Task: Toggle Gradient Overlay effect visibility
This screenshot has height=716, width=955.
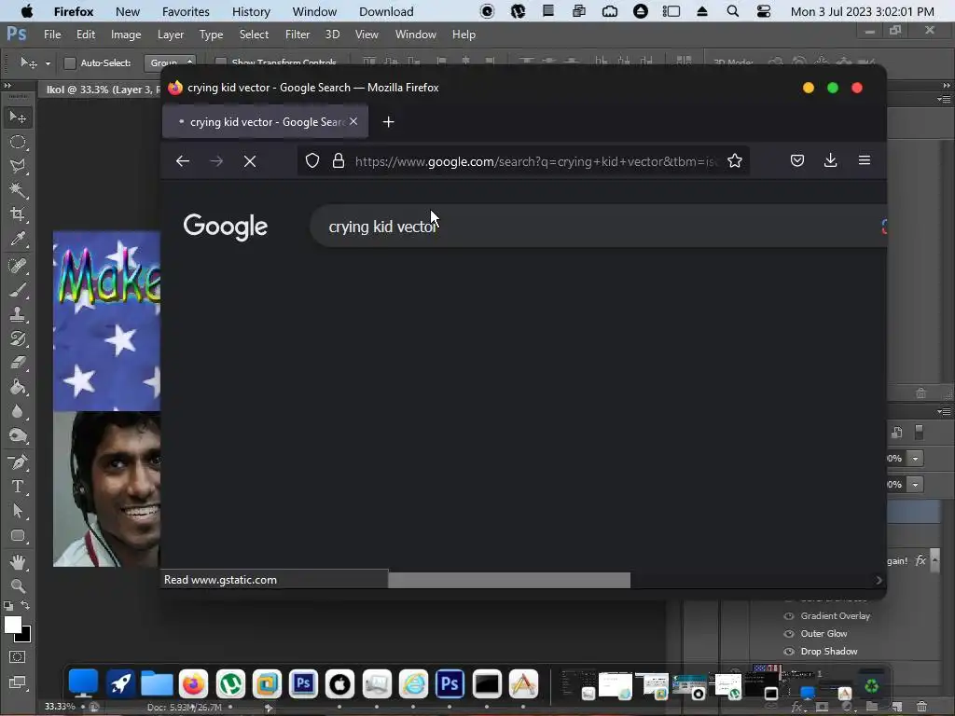Action: click(x=789, y=615)
